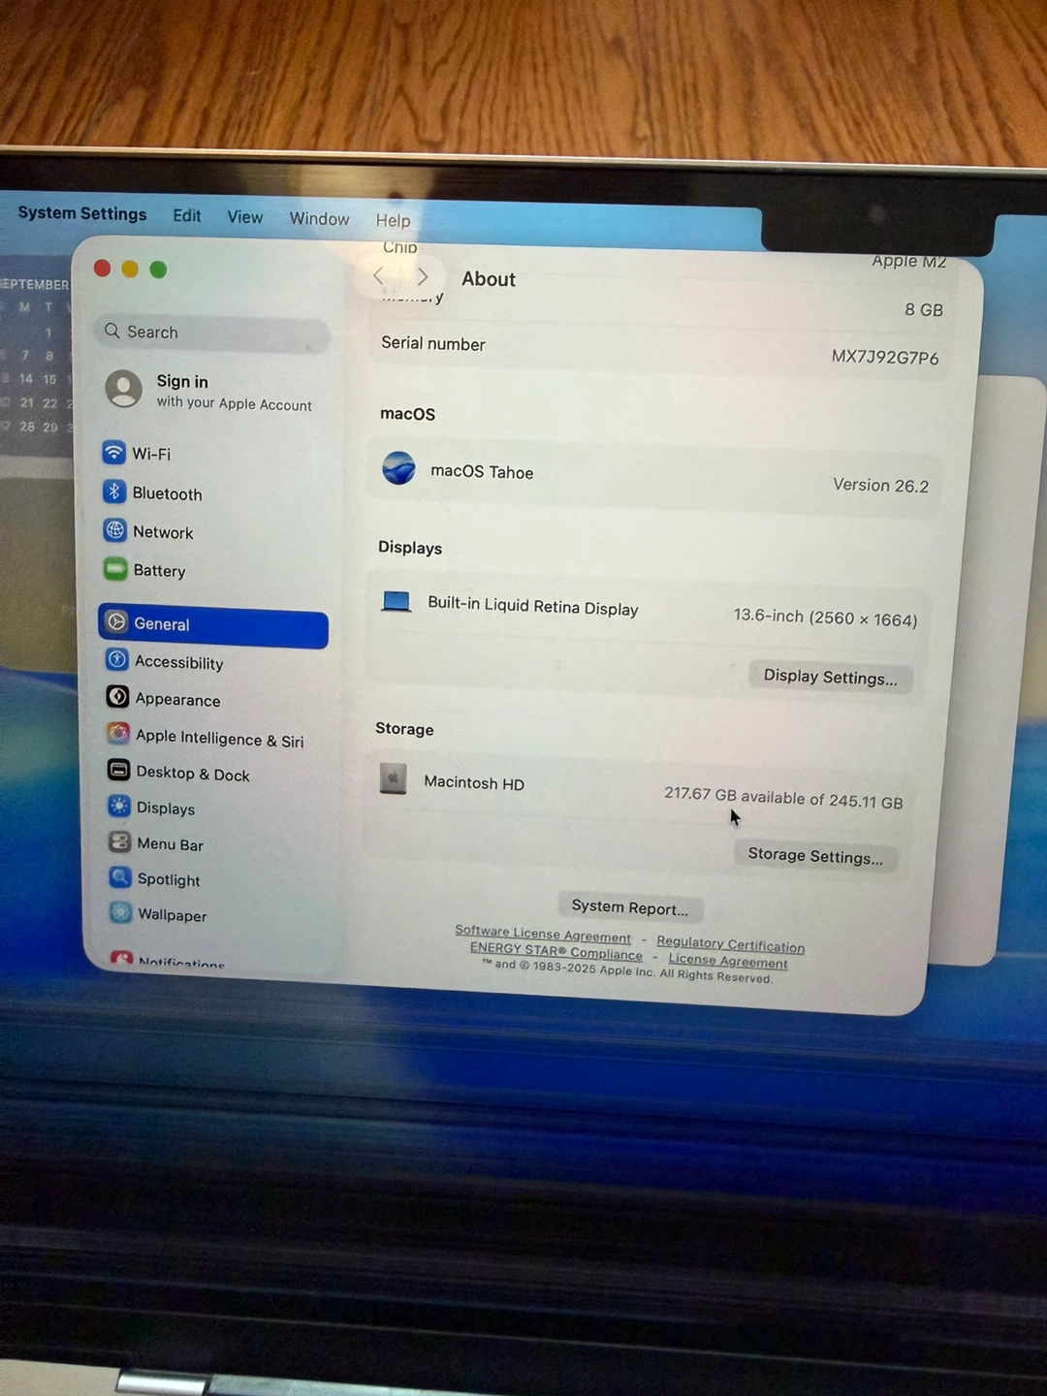Open the System Settings menu
The width and height of the screenshot is (1047, 1396).
82,213
